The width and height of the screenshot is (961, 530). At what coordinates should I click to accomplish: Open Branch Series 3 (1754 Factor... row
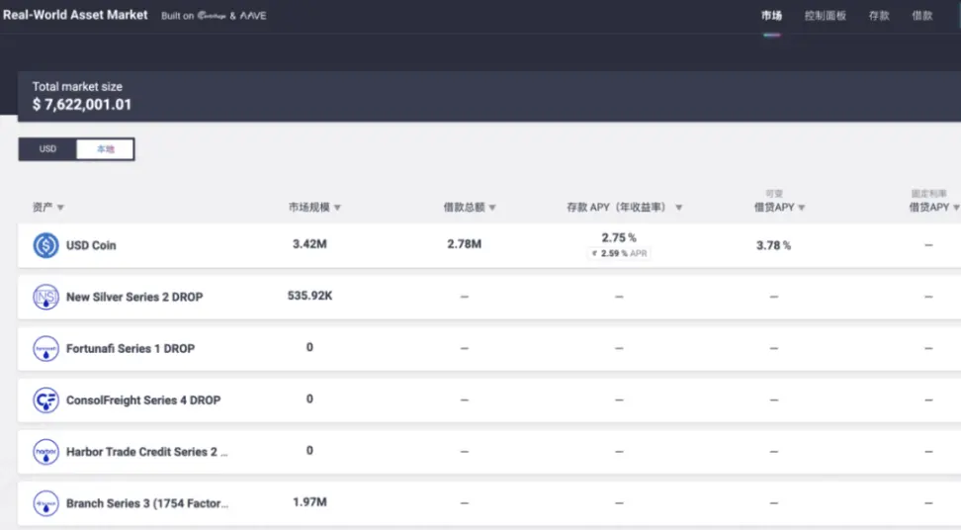point(489,503)
